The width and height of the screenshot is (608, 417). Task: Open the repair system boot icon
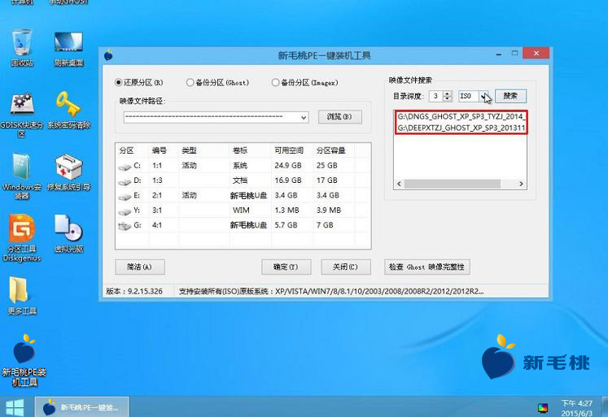pyautogui.click(x=68, y=172)
